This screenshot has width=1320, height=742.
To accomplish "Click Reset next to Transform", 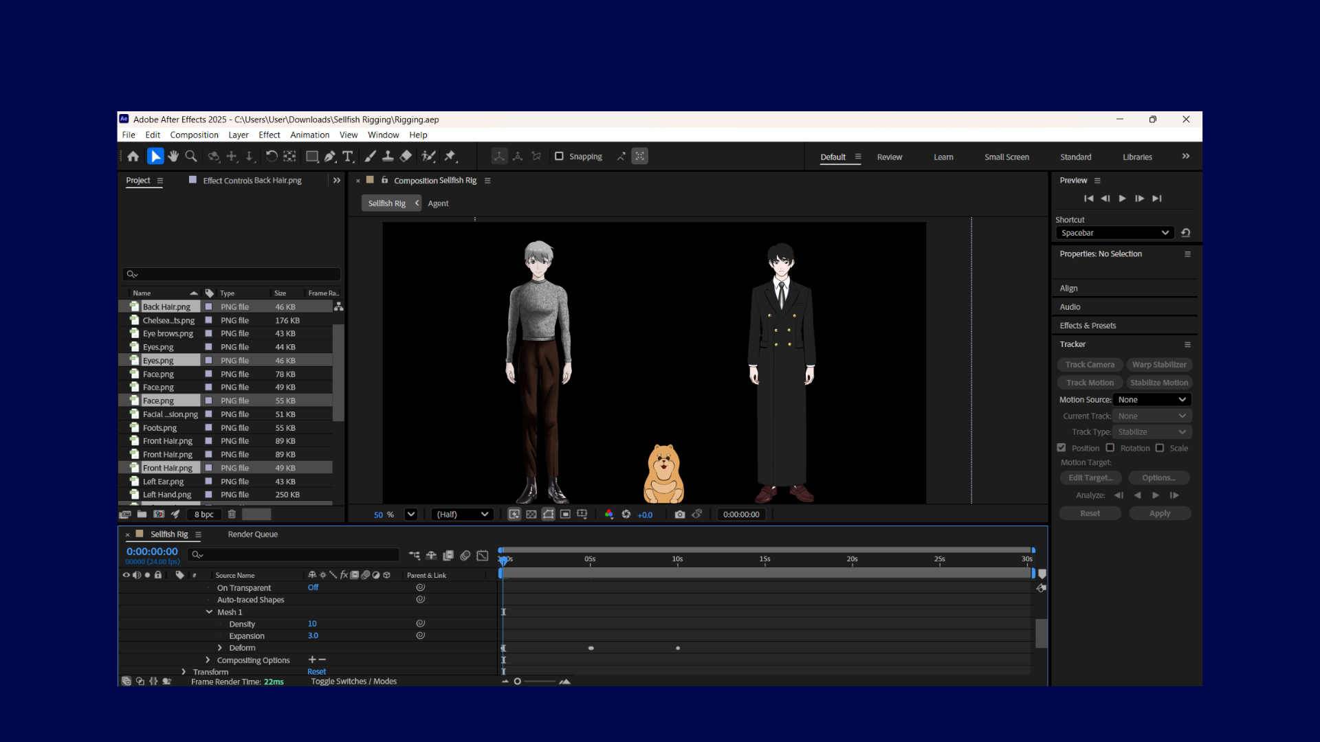I will pyautogui.click(x=317, y=672).
